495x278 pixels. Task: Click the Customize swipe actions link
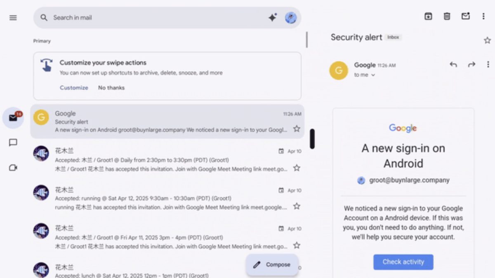(x=74, y=88)
